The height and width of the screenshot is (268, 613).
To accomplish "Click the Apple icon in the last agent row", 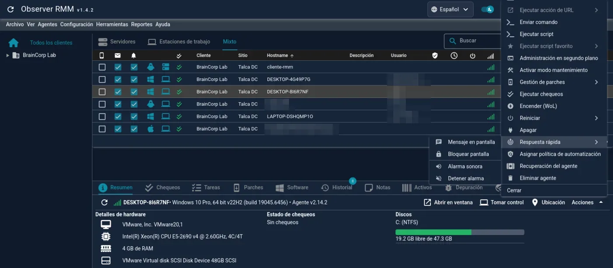I will (x=151, y=129).
